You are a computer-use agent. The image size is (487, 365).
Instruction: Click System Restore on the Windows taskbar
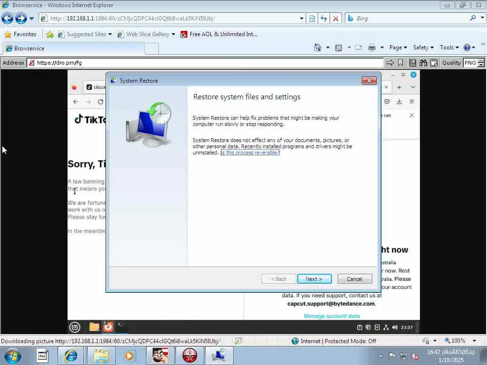(x=219, y=355)
